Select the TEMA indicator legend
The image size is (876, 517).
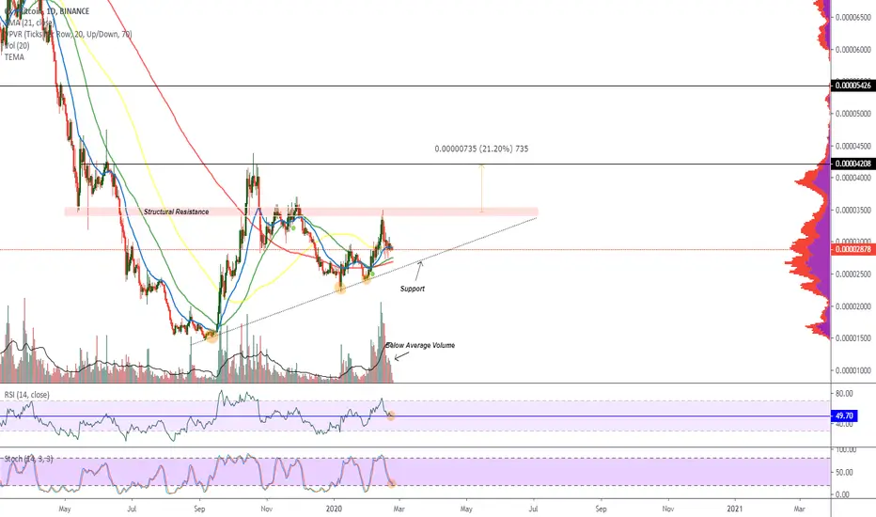coord(14,57)
